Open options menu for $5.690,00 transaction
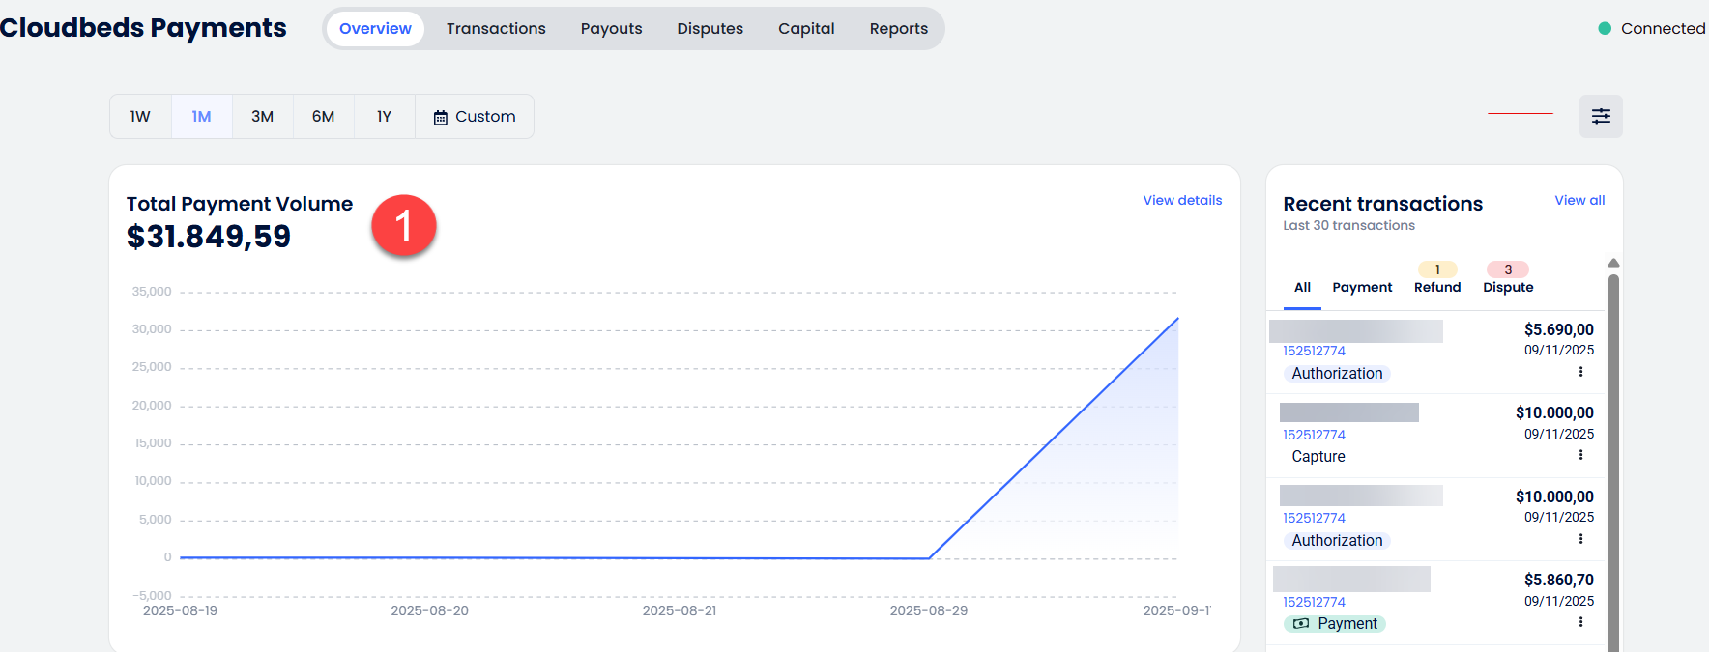This screenshot has height=652, width=1709. click(x=1580, y=372)
